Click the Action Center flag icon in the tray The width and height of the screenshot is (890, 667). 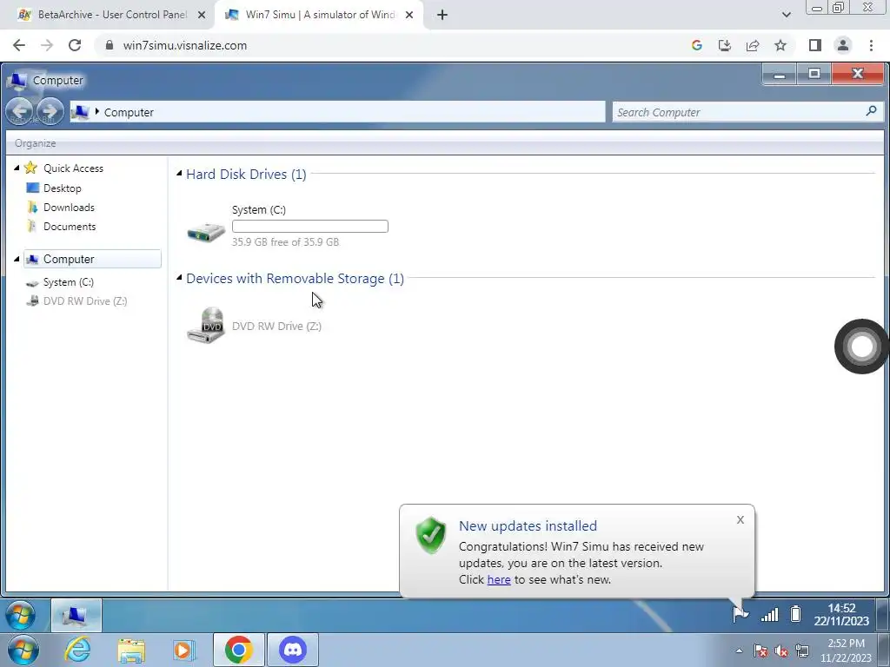[741, 614]
